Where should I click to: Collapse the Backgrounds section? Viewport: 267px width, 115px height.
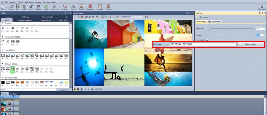pyautogui.click(x=3, y=78)
